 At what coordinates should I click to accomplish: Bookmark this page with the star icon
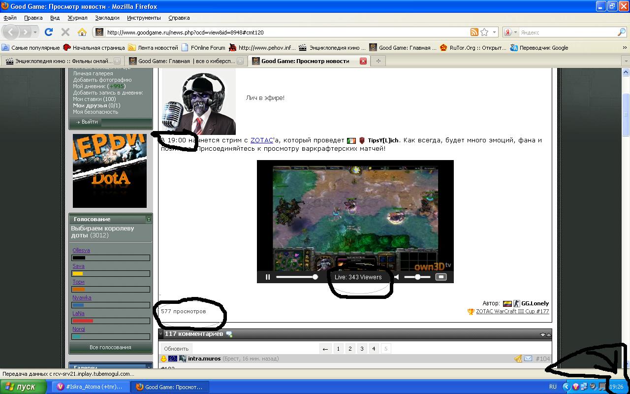[x=484, y=32]
